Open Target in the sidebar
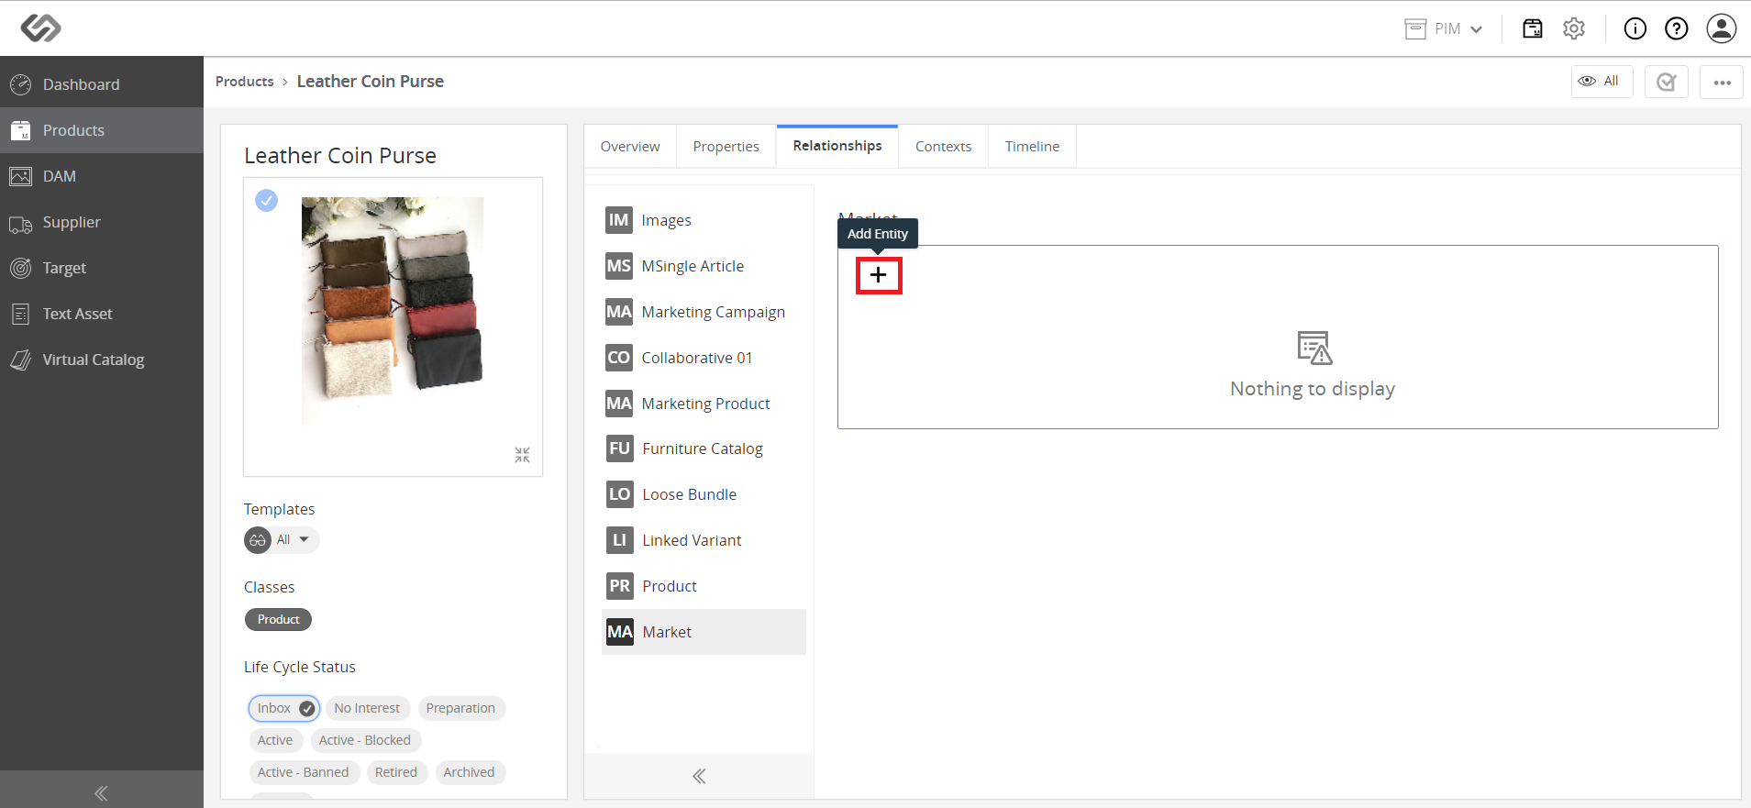The width and height of the screenshot is (1751, 808). click(x=102, y=268)
